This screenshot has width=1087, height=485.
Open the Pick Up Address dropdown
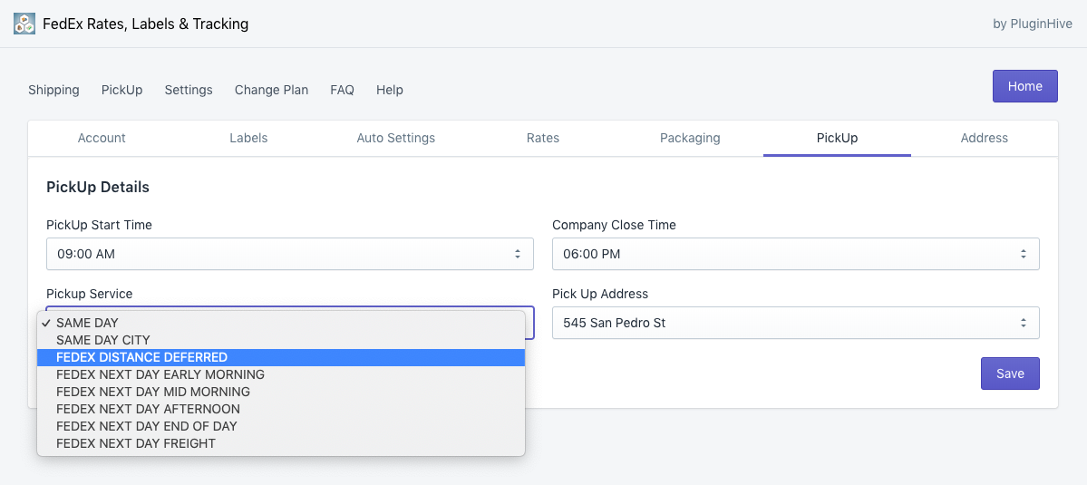click(x=796, y=323)
